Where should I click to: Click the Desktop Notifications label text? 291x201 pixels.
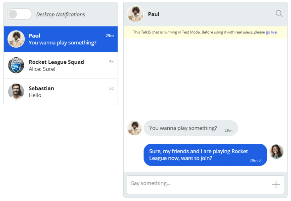point(61,14)
